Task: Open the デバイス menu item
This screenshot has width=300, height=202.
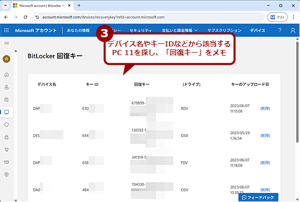Action: point(258,31)
